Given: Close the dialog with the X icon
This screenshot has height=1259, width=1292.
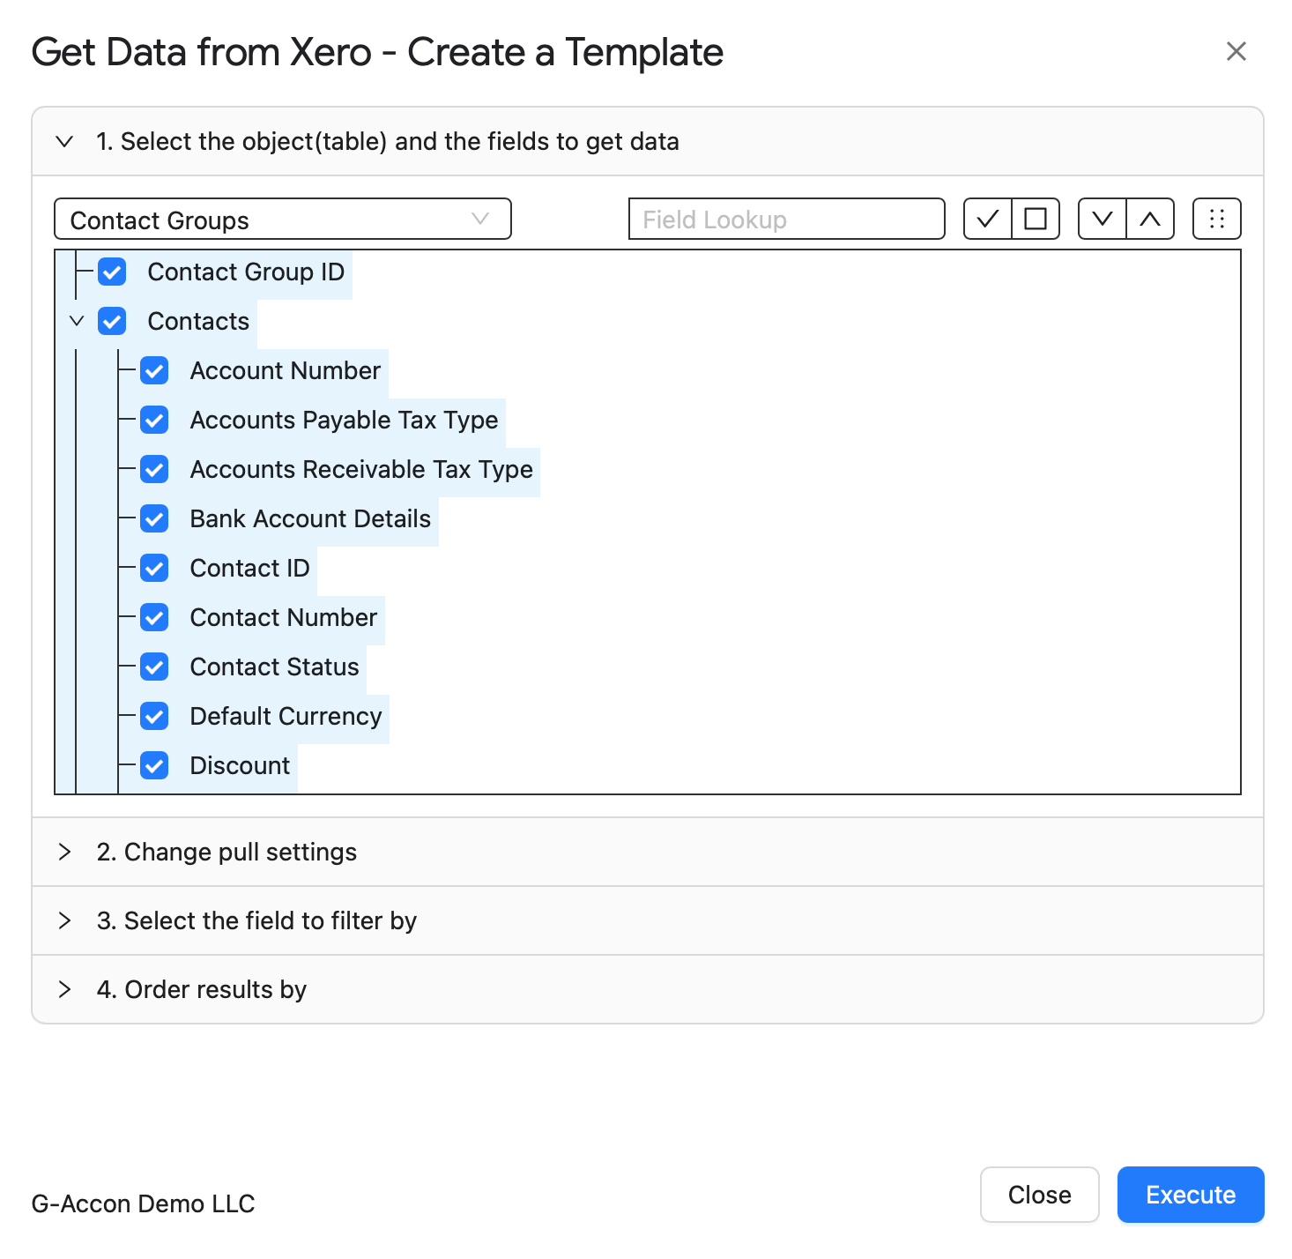Looking at the screenshot, I should 1236,51.
